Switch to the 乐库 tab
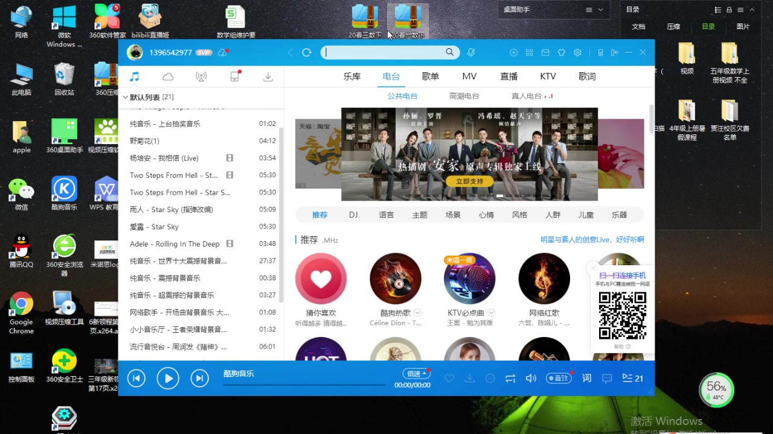 [x=352, y=77]
